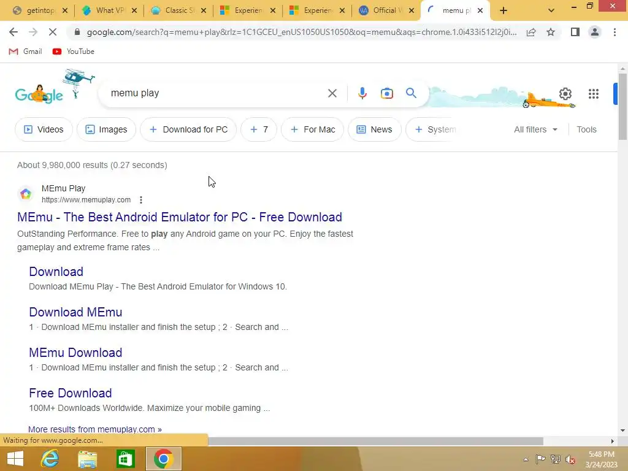Open the YouTube bookmark

coord(74,52)
